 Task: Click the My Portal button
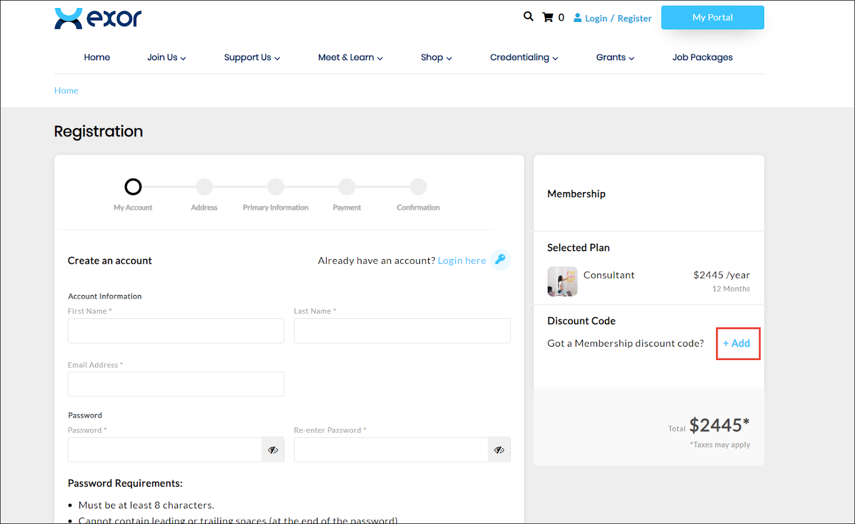click(x=712, y=18)
